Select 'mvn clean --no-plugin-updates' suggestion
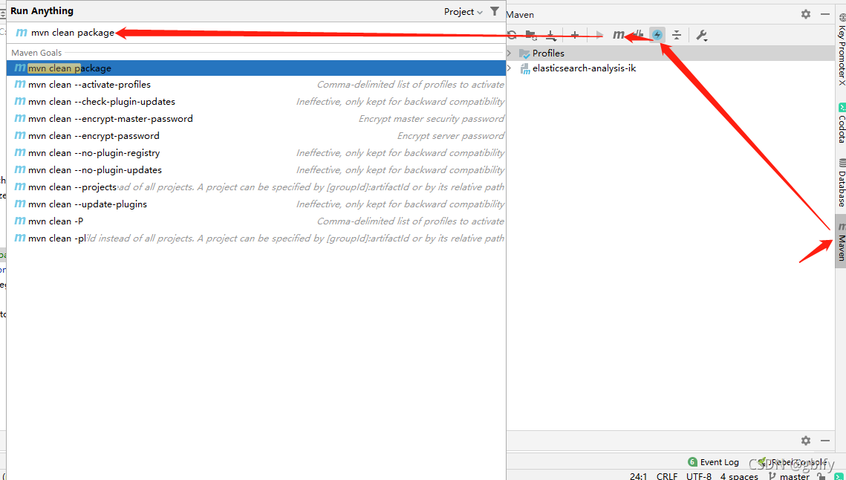 (x=256, y=170)
